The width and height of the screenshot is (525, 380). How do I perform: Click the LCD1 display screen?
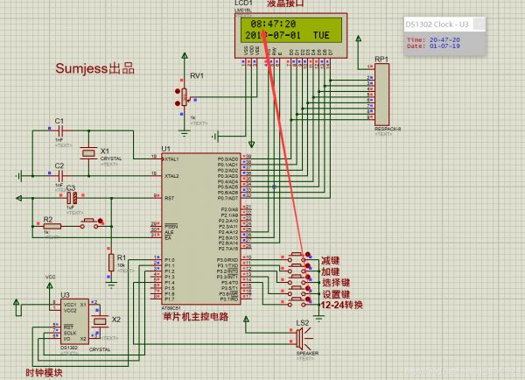click(291, 30)
